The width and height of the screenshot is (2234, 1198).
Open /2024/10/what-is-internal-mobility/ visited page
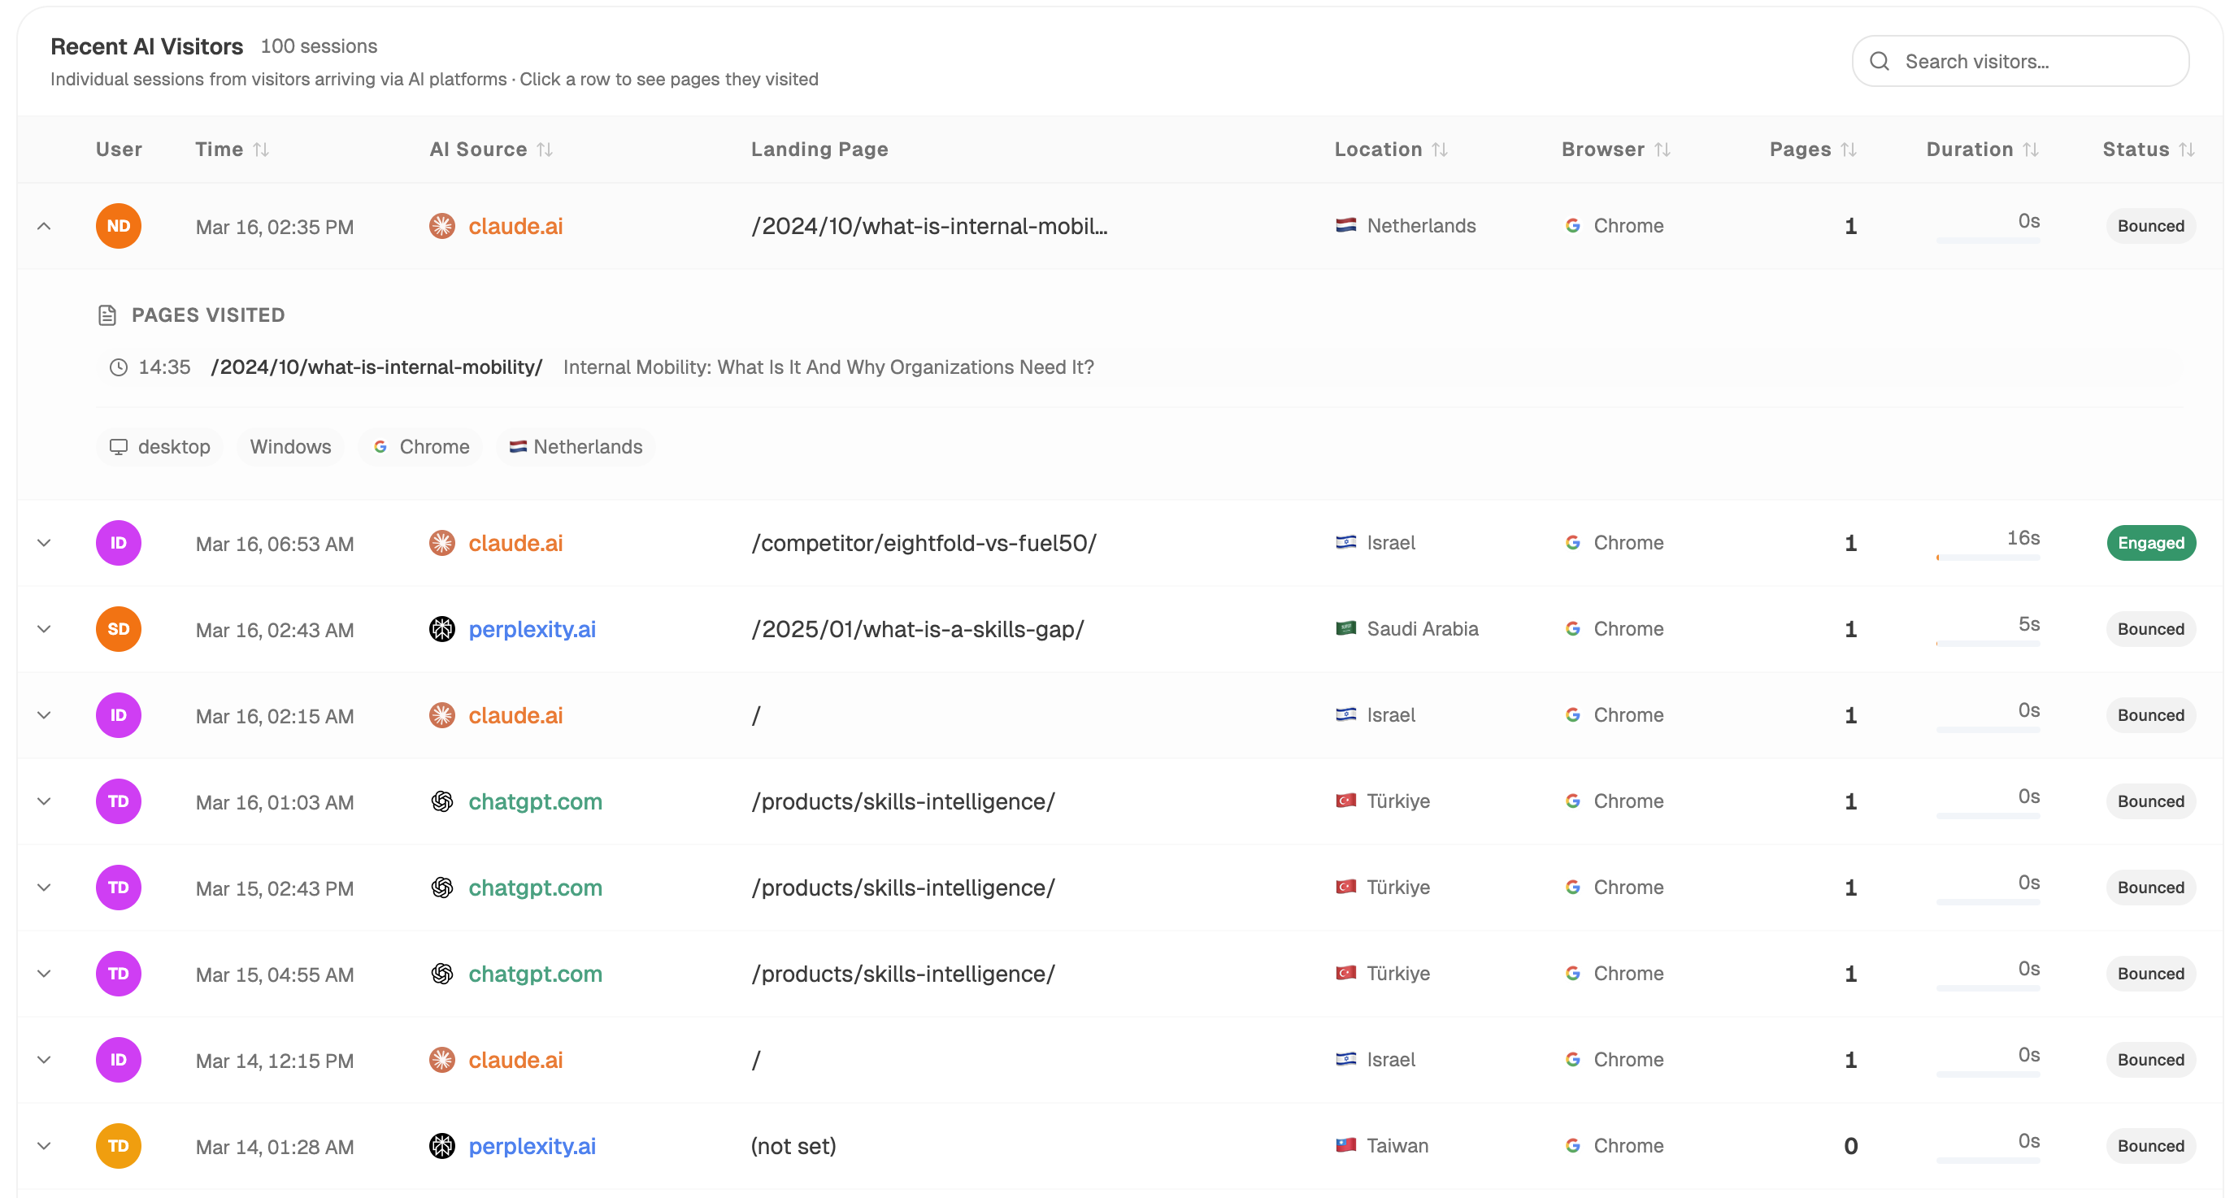point(377,367)
